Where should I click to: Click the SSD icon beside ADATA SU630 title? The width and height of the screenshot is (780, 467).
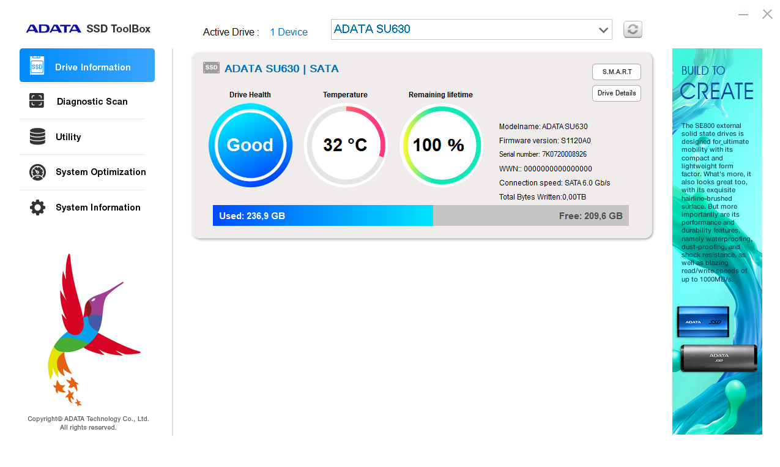[211, 68]
